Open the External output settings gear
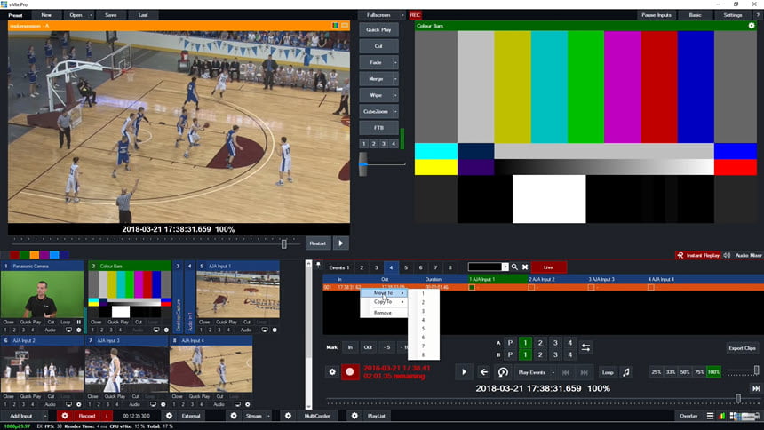Viewport: 764px width, 430px height. point(169,416)
